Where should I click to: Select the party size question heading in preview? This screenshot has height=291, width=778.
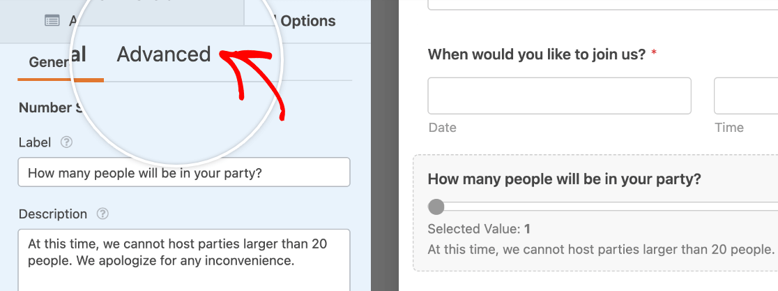[x=564, y=179]
